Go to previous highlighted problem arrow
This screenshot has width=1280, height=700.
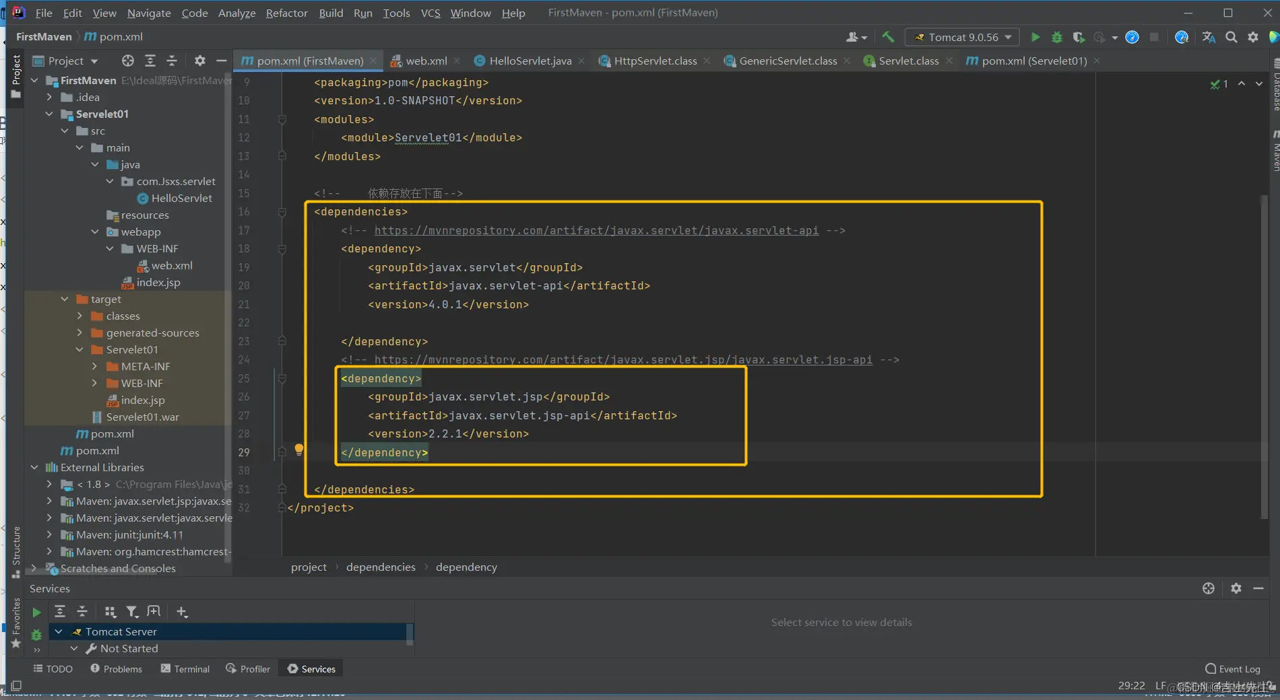click(1241, 83)
